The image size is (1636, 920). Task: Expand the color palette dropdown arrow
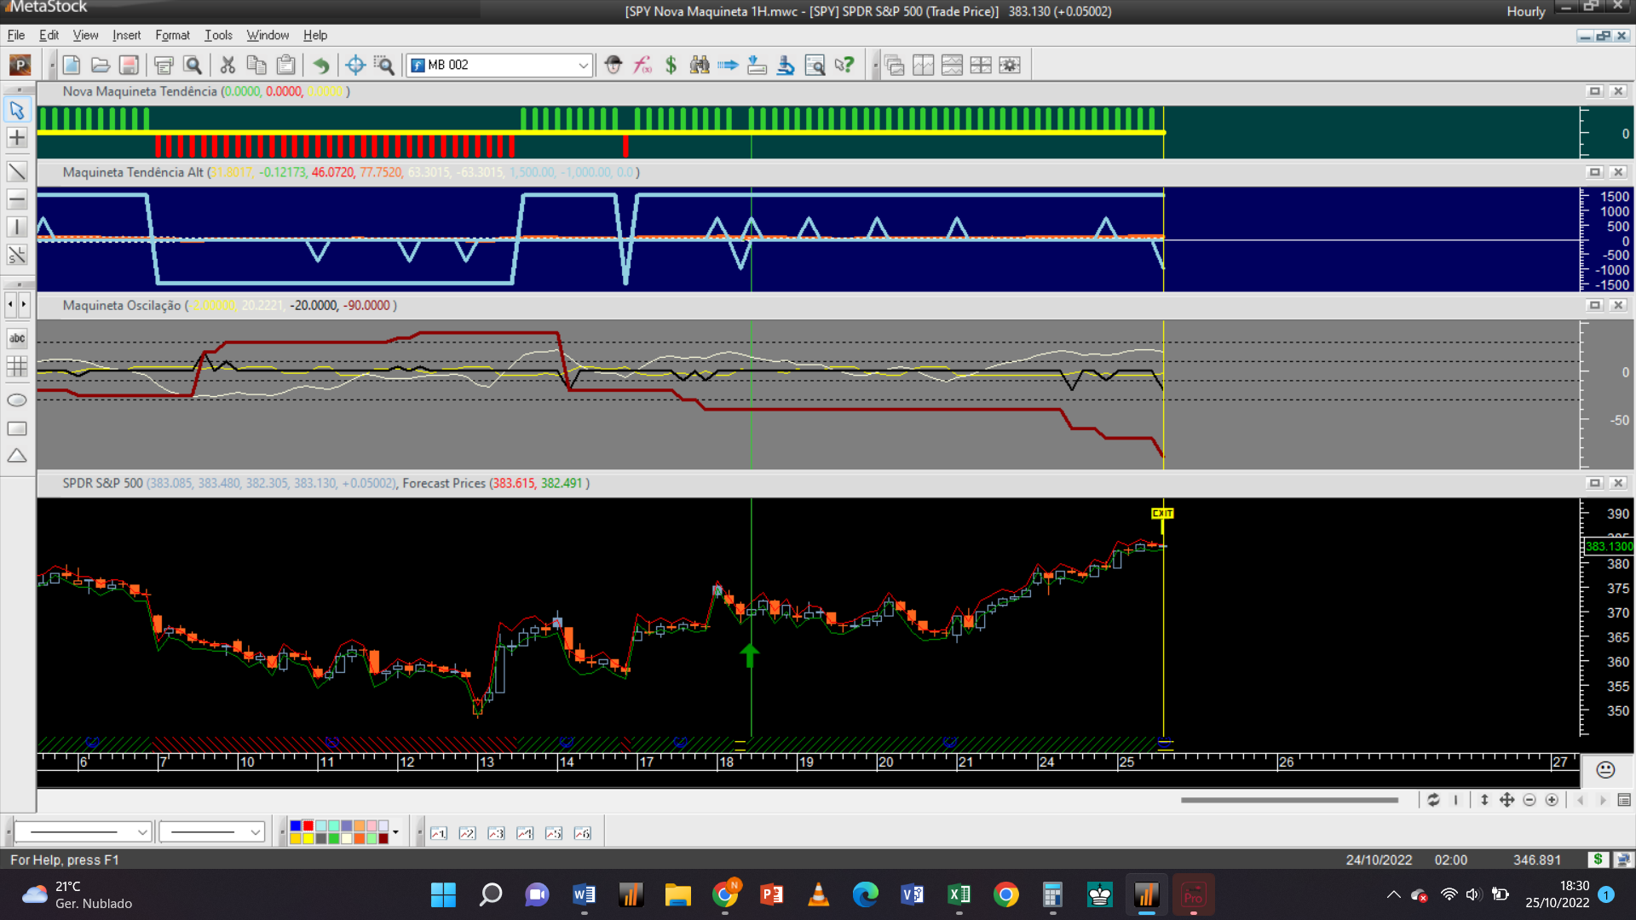tap(395, 832)
